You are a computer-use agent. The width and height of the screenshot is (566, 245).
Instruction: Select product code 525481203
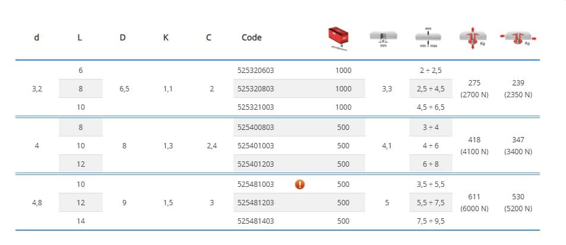click(255, 203)
